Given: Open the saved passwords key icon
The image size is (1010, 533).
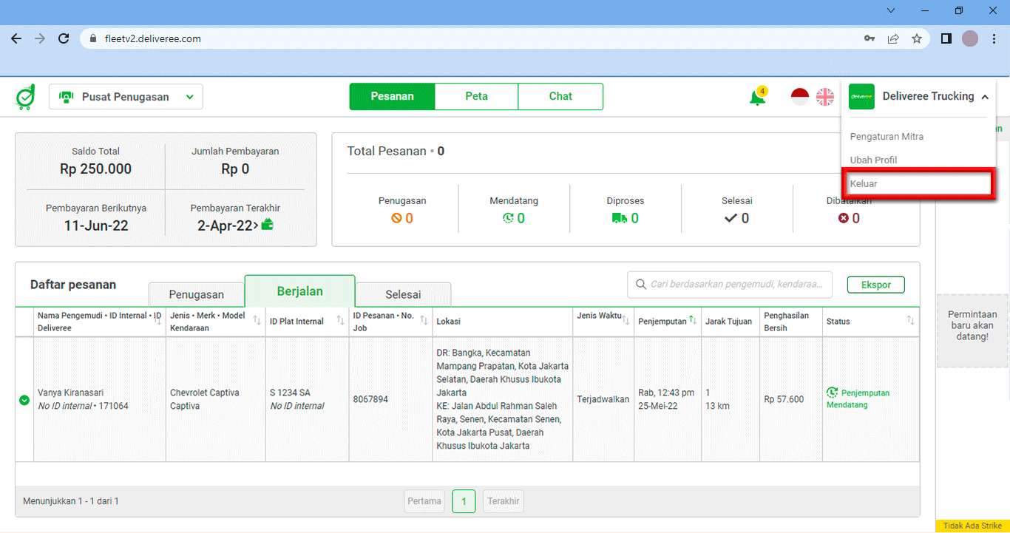Looking at the screenshot, I should (870, 38).
